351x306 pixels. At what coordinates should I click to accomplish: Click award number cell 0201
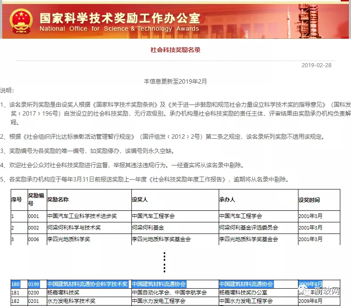[x=33, y=301]
